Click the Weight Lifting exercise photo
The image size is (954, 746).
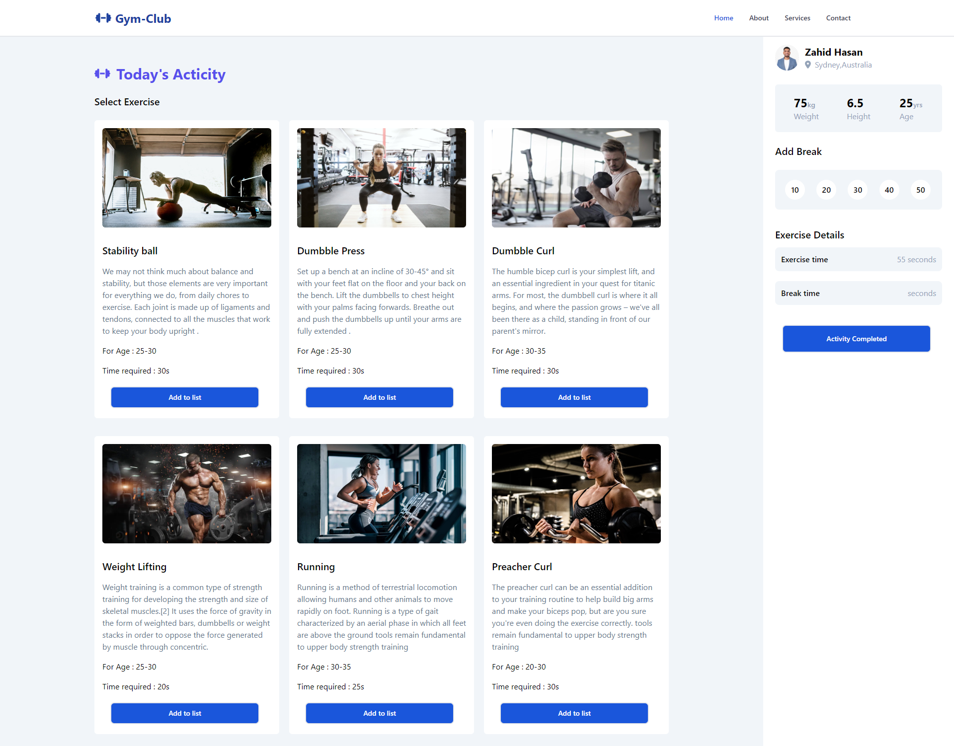187,494
